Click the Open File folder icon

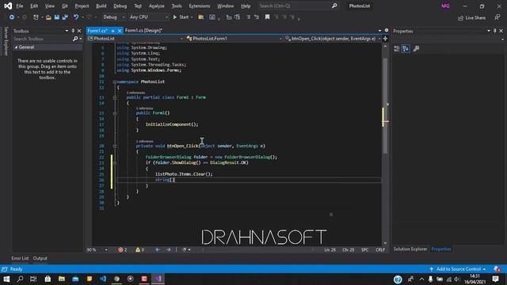click(48, 17)
